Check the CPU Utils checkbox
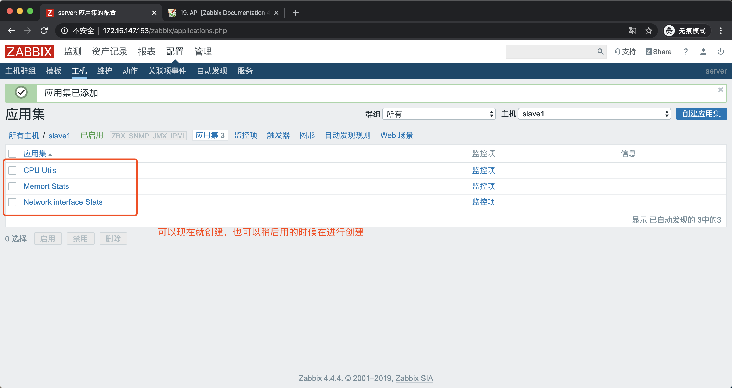Viewport: 732px width, 388px height. pos(12,171)
